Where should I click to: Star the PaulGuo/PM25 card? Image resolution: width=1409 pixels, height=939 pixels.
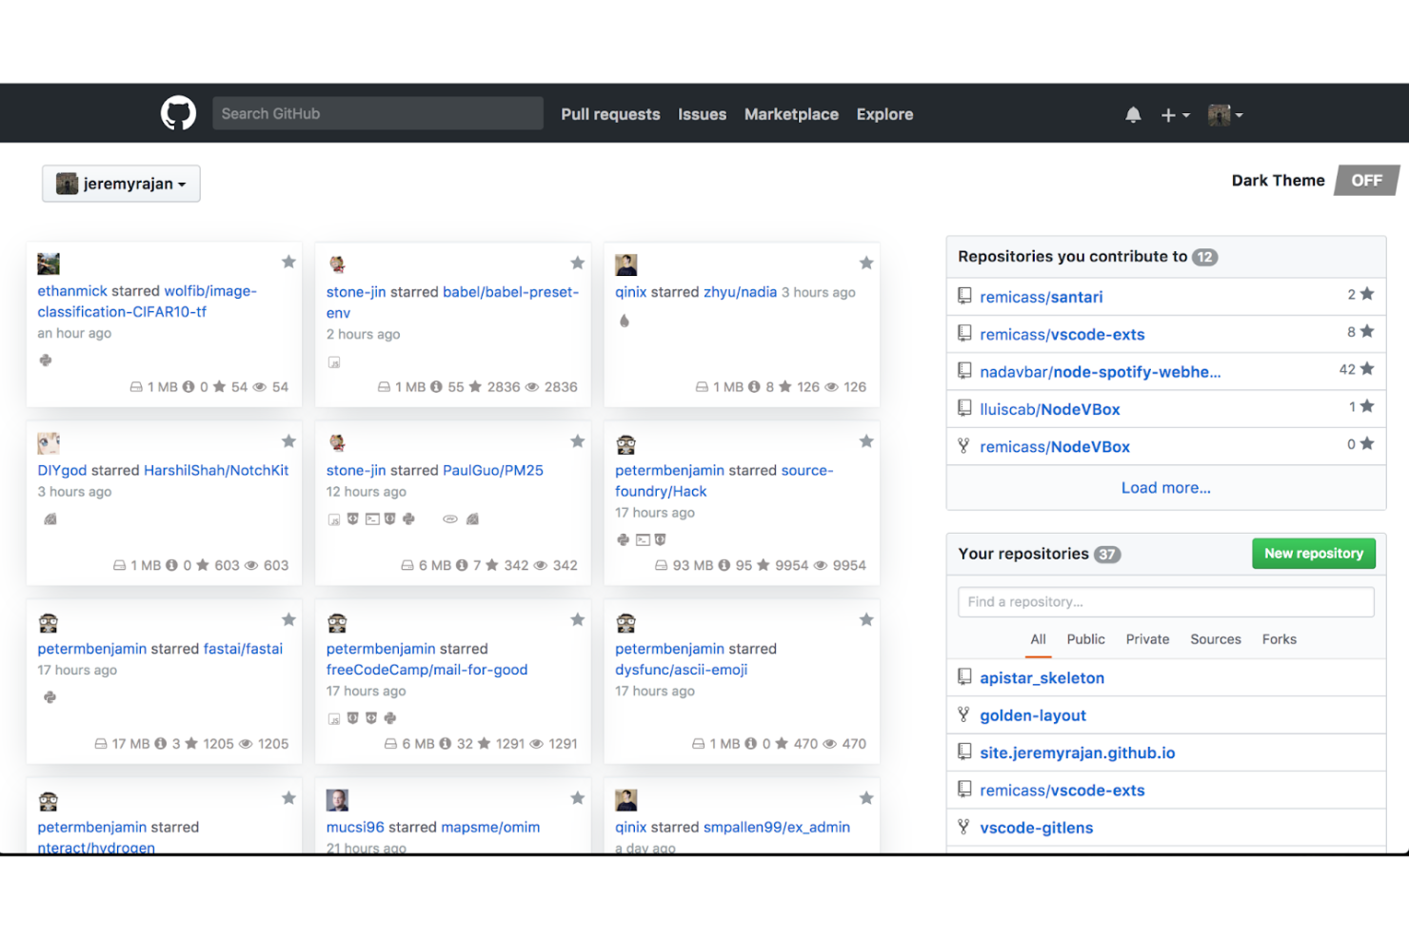click(x=577, y=440)
